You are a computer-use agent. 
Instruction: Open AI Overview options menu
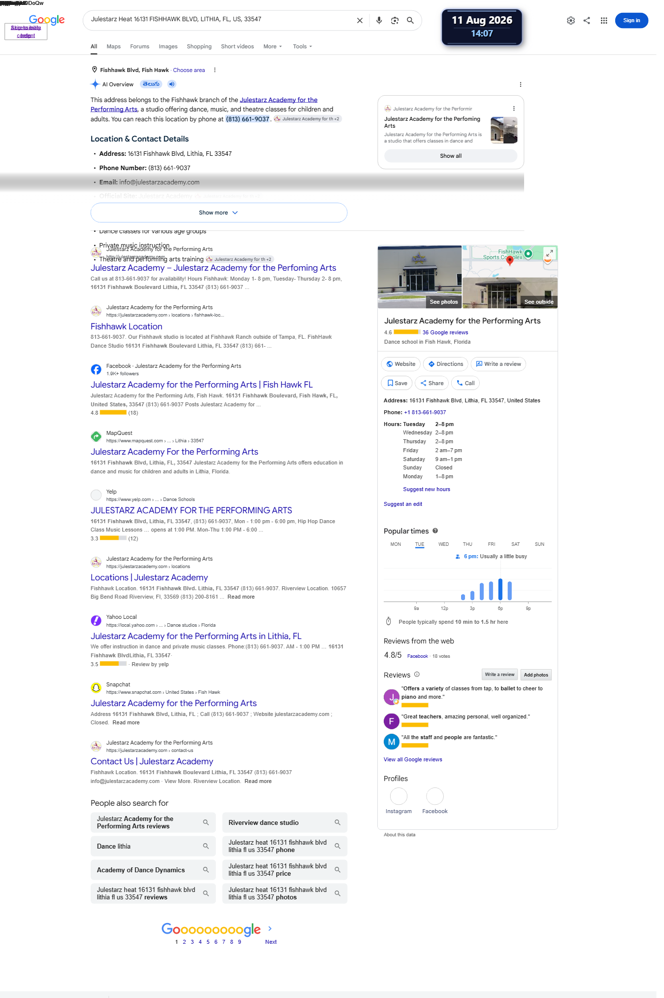(521, 84)
